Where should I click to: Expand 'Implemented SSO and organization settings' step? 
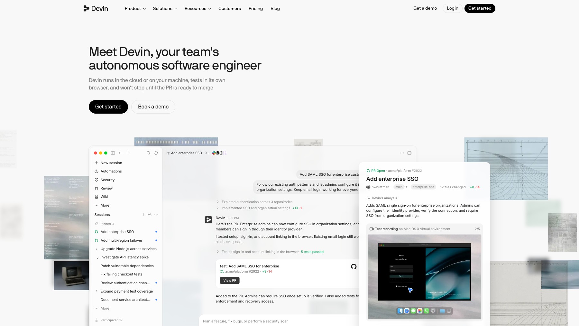(218, 208)
